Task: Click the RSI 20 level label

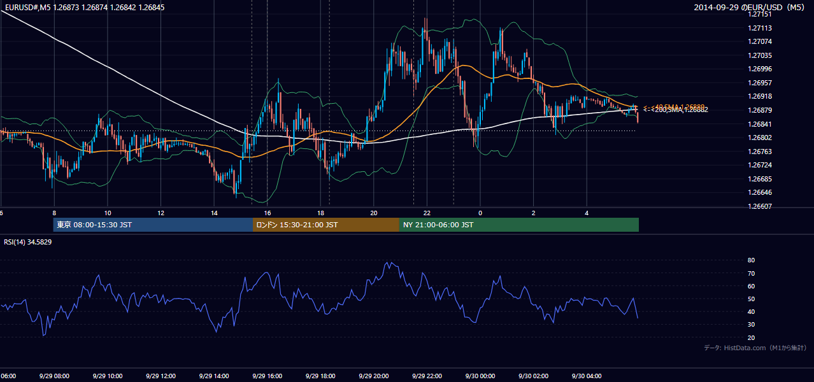Action: click(x=751, y=337)
